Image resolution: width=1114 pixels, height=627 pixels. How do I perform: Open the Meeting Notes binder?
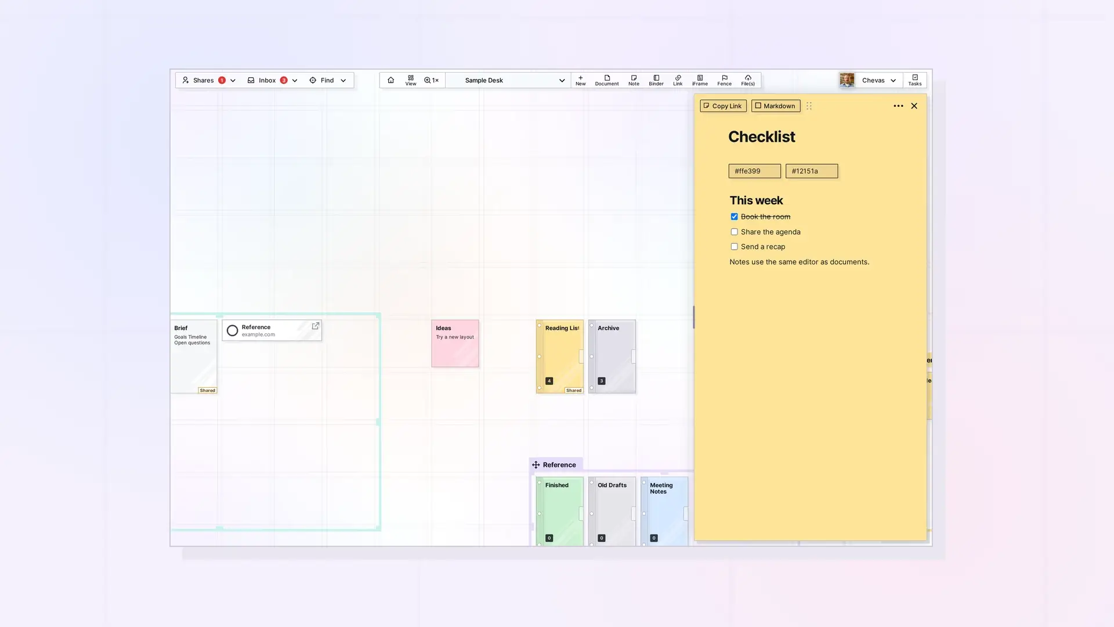pos(664,511)
